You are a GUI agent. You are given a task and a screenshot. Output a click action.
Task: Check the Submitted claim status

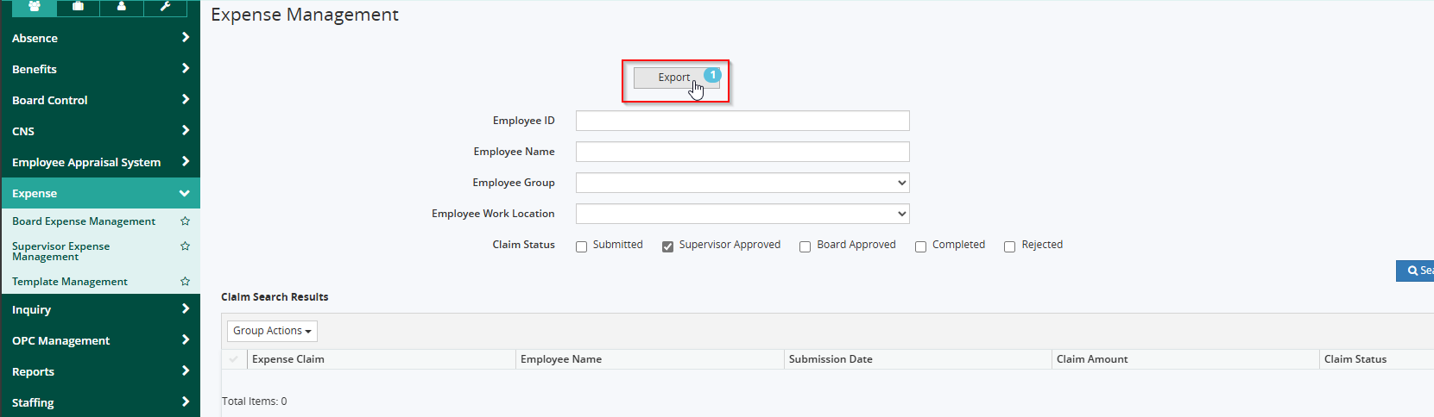coord(582,247)
